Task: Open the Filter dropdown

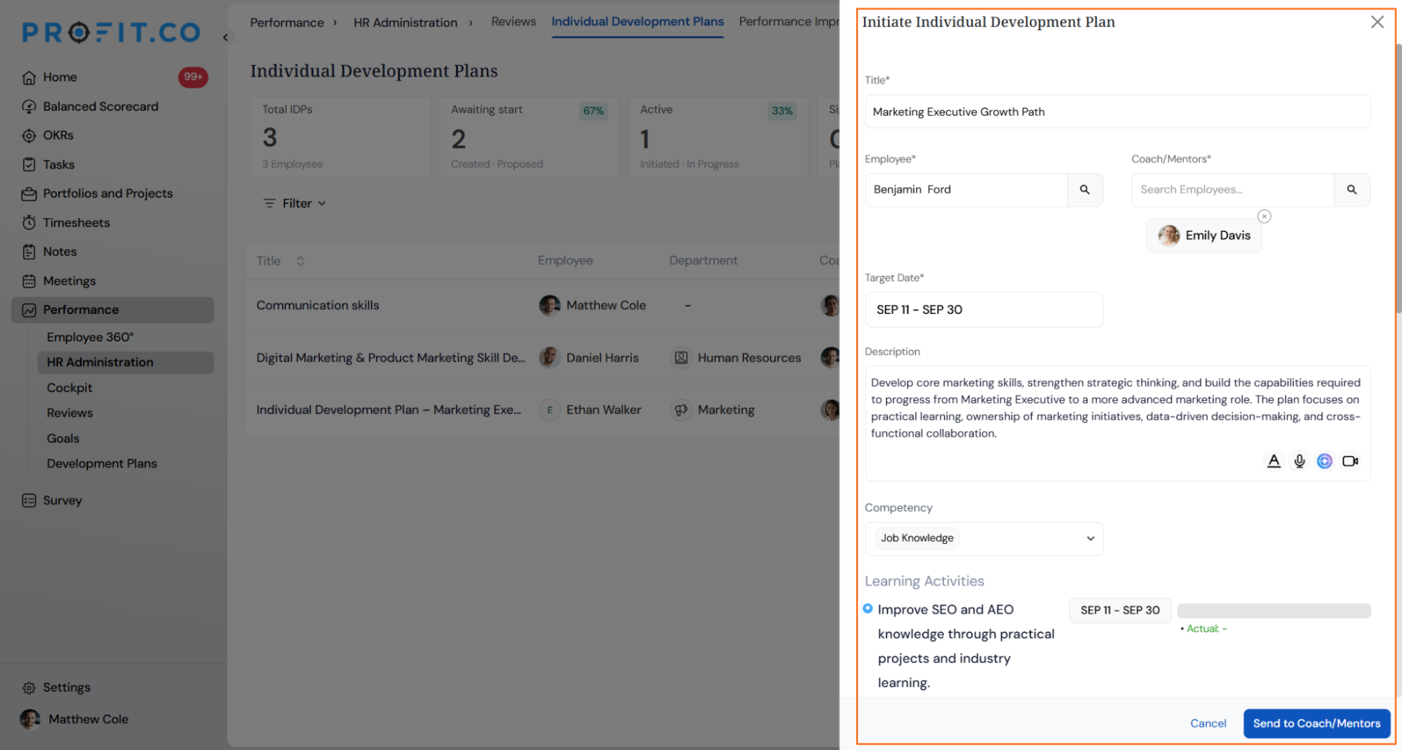Action: pyautogui.click(x=293, y=203)
